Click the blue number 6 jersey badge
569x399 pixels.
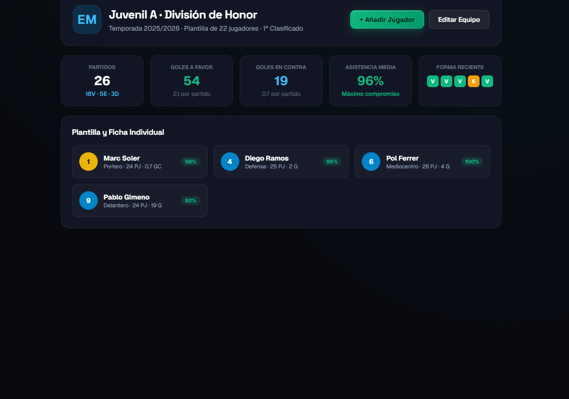coord(371,162)
